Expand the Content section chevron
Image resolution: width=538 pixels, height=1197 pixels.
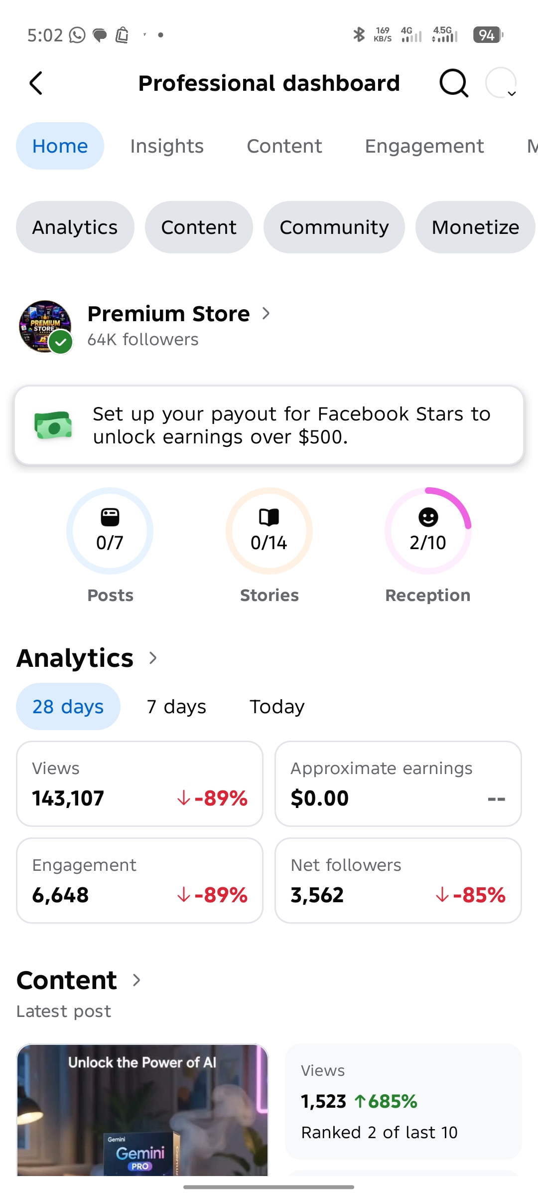click(x=136, y=981)
